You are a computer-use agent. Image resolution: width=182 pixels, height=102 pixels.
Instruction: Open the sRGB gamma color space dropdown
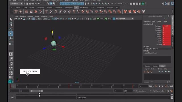click(125, 19)
